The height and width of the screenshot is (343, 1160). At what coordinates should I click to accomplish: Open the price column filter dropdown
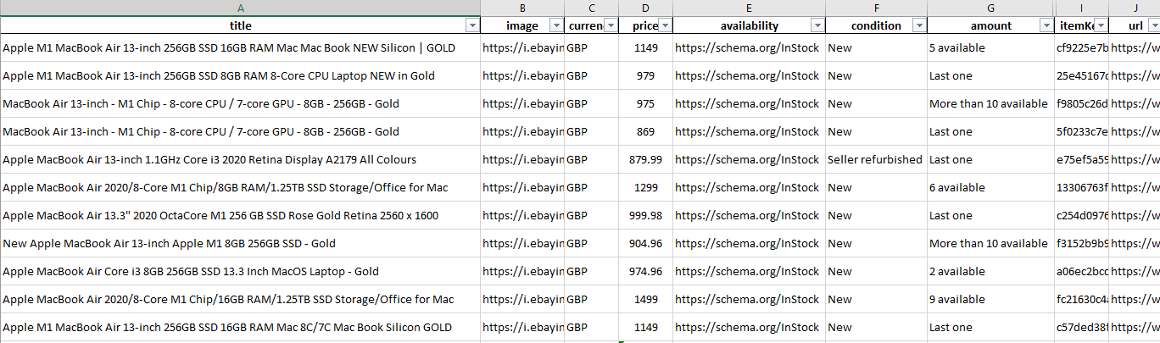(x=666, y=26)
